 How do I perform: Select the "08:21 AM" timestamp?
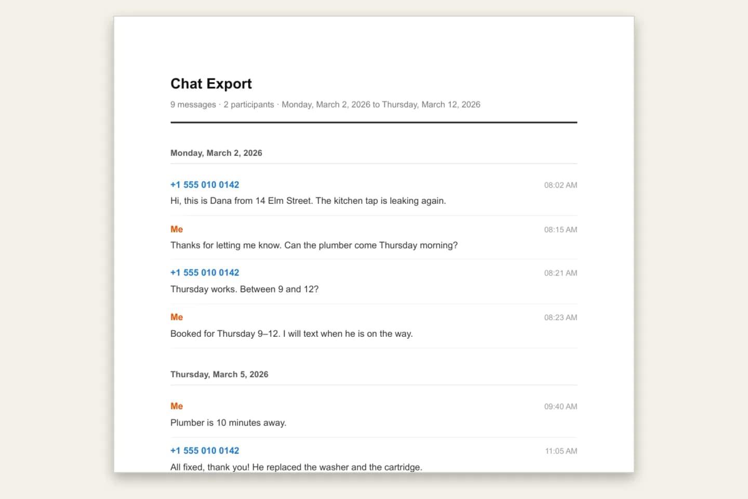560,273
